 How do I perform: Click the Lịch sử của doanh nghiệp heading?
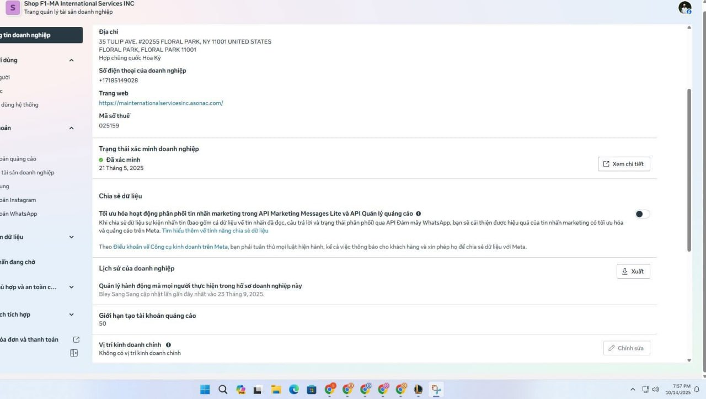pyautogui.click(x=137, y=269)
